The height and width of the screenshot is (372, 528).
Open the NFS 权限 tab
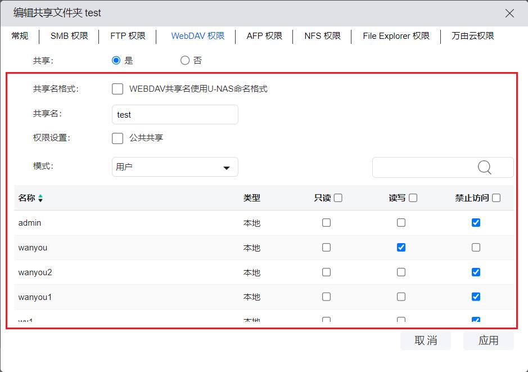pyautogui.click(x=322, y=36)
